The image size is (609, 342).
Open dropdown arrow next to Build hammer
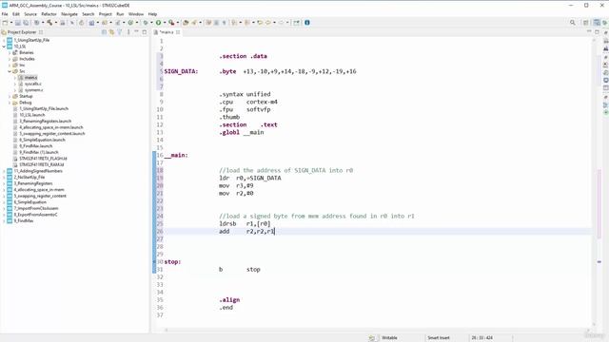(55, 23)
